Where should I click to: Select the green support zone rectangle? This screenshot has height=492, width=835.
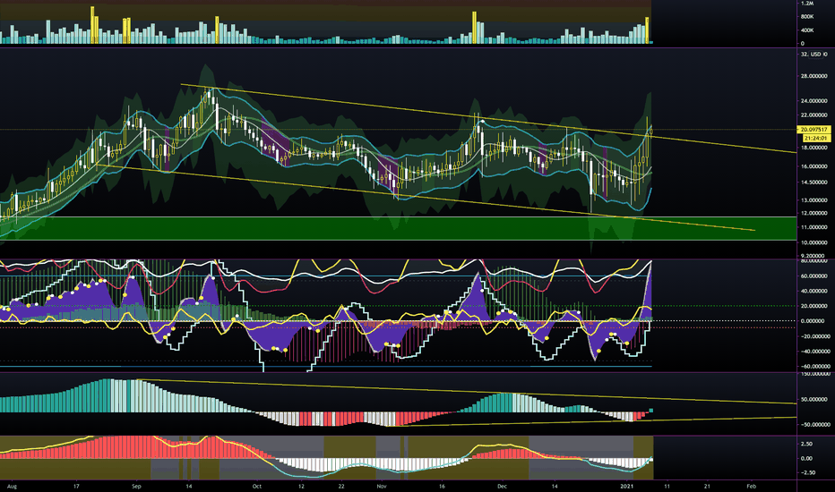[399, 228]
